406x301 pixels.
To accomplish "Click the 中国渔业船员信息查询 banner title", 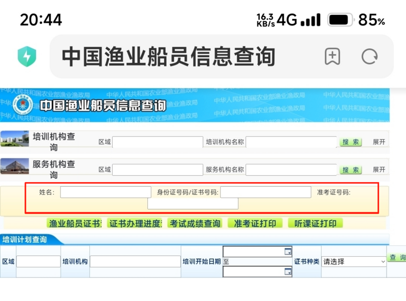I will click(103, 105).
